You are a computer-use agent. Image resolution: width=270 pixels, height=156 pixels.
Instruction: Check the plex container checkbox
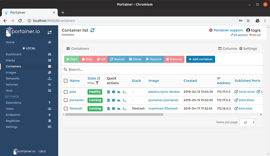coord(66,92)
